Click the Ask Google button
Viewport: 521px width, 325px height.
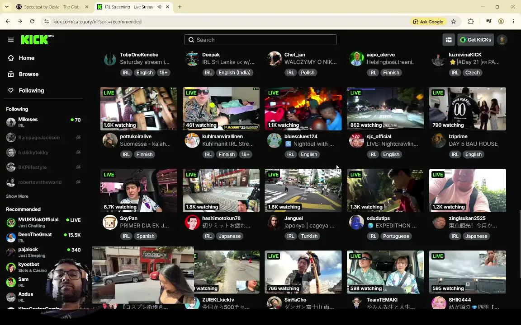tap(428, 22)
